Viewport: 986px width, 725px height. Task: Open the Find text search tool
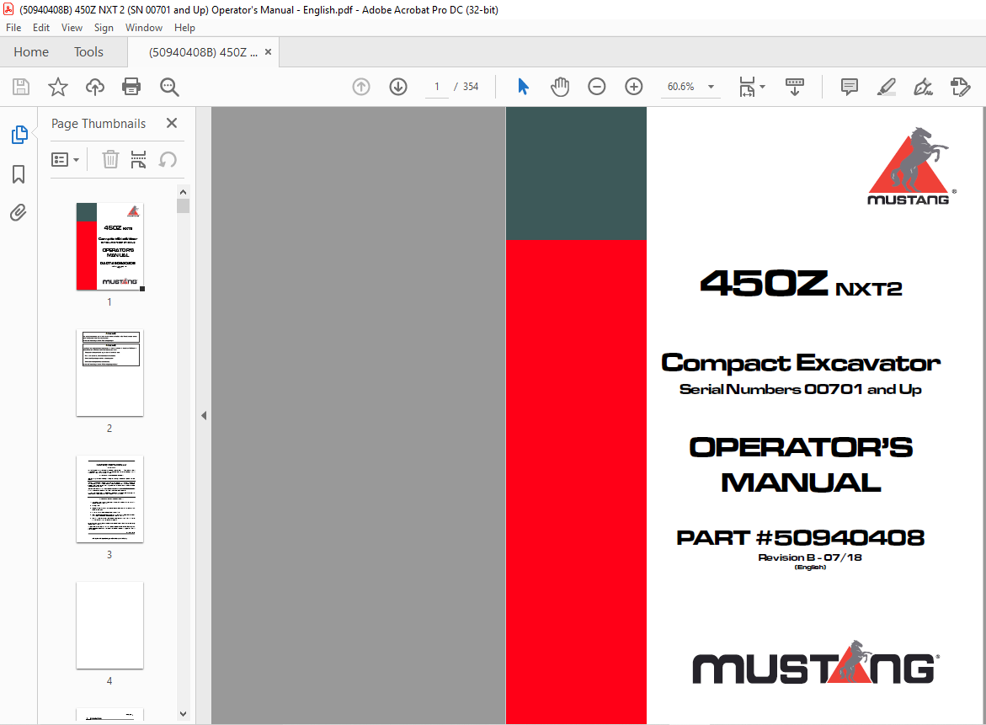[x=169, y=87]
